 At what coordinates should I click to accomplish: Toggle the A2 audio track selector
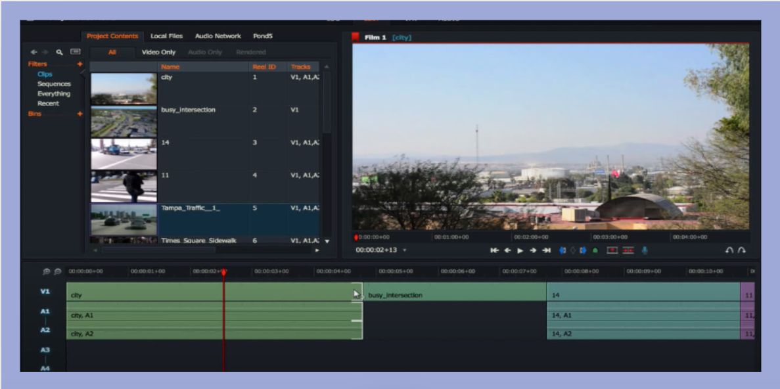coord(45,330)
